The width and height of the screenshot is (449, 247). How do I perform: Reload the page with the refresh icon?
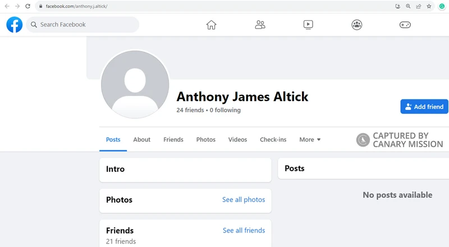coord(28,6)
